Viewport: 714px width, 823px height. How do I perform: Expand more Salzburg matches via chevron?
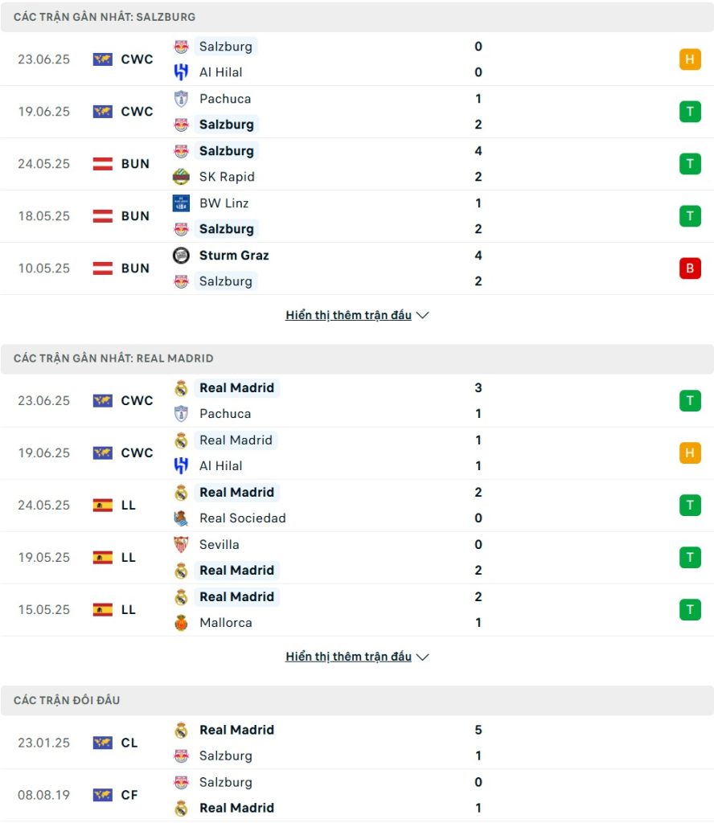pyautogui.click(x=423, y=315)
